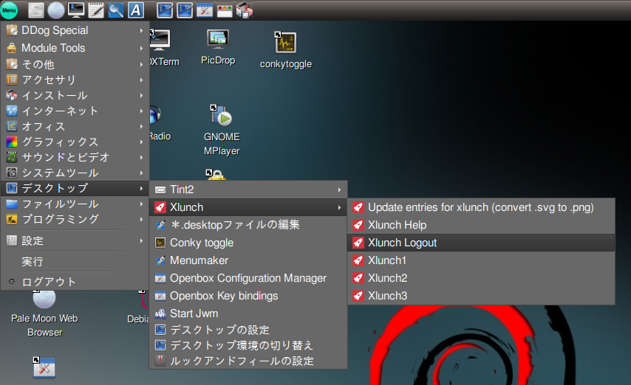Click the Conky toggle menu item's icon
631x385 pixels.
[160, 243]
